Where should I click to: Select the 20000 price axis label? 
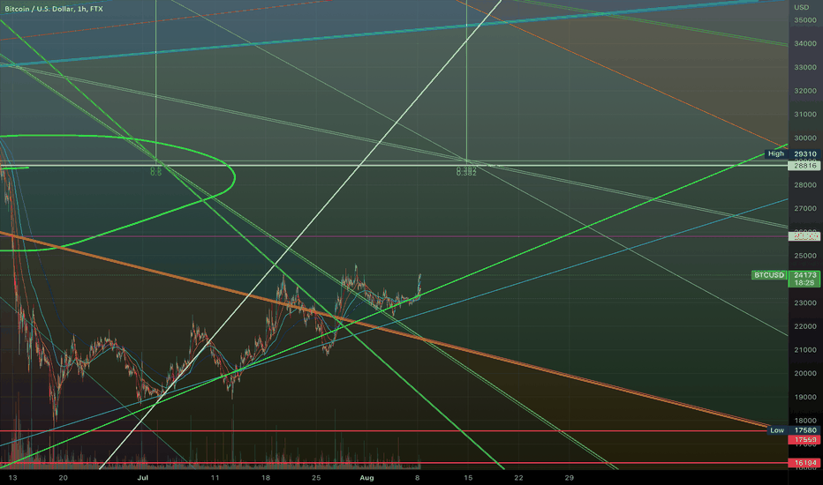804,374
